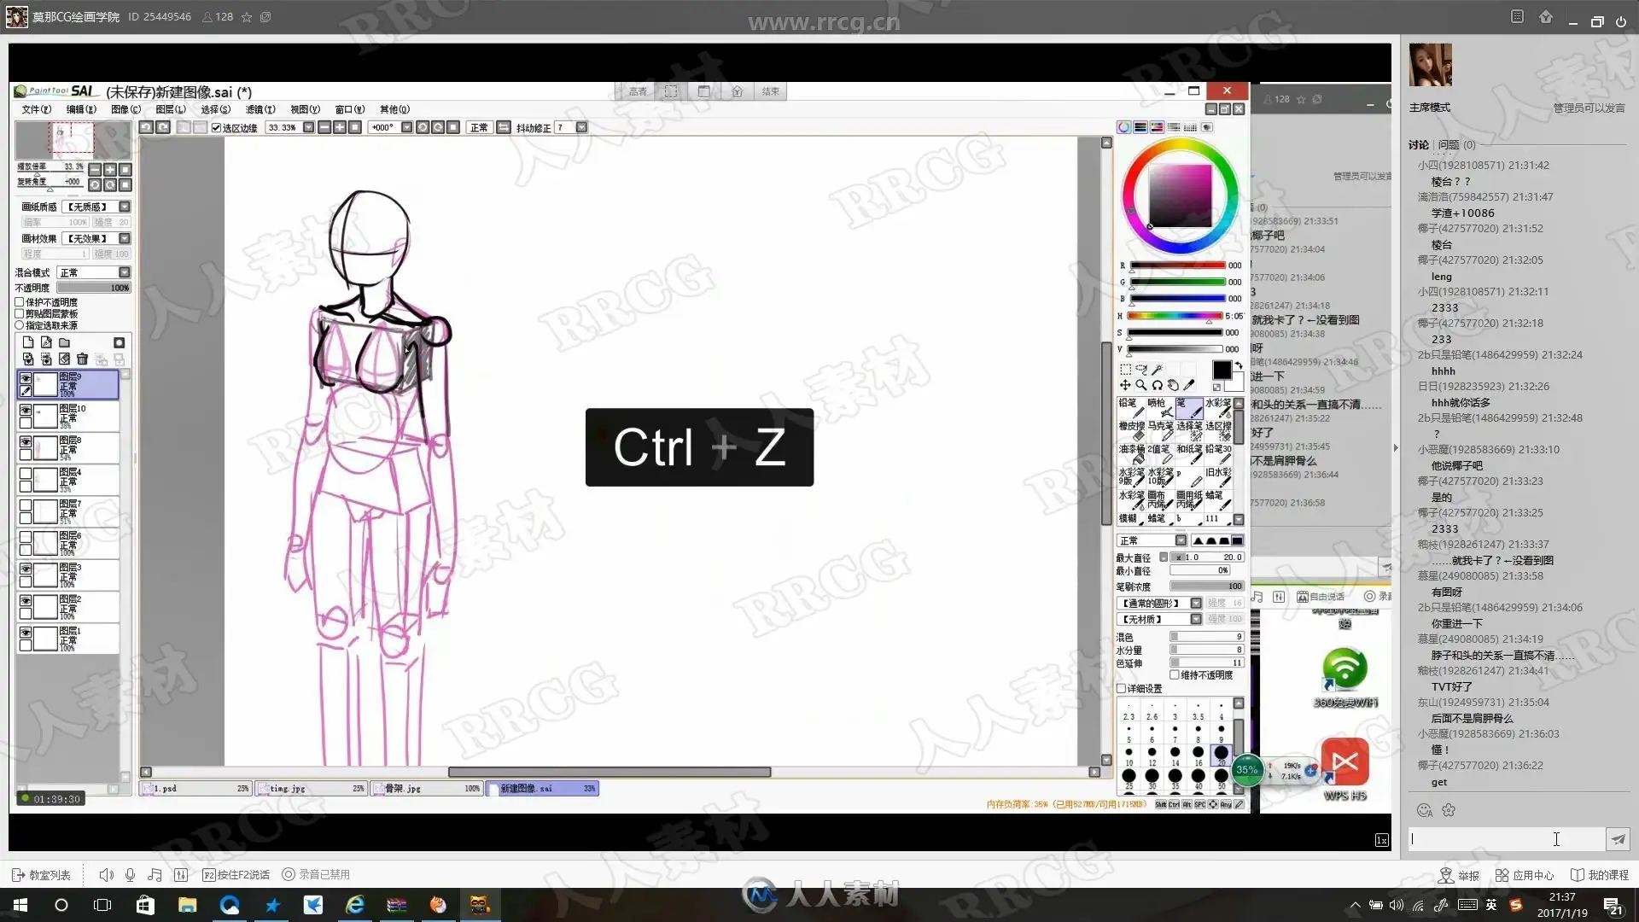Hide layer 图层8 with eye toggle
Screen dimensions: 1639x922
pos(26,442)
